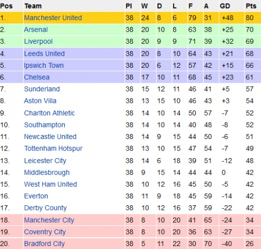Open the Arsenal team link
This screenshot has height=249, width=261.
(x=36, y=30)
